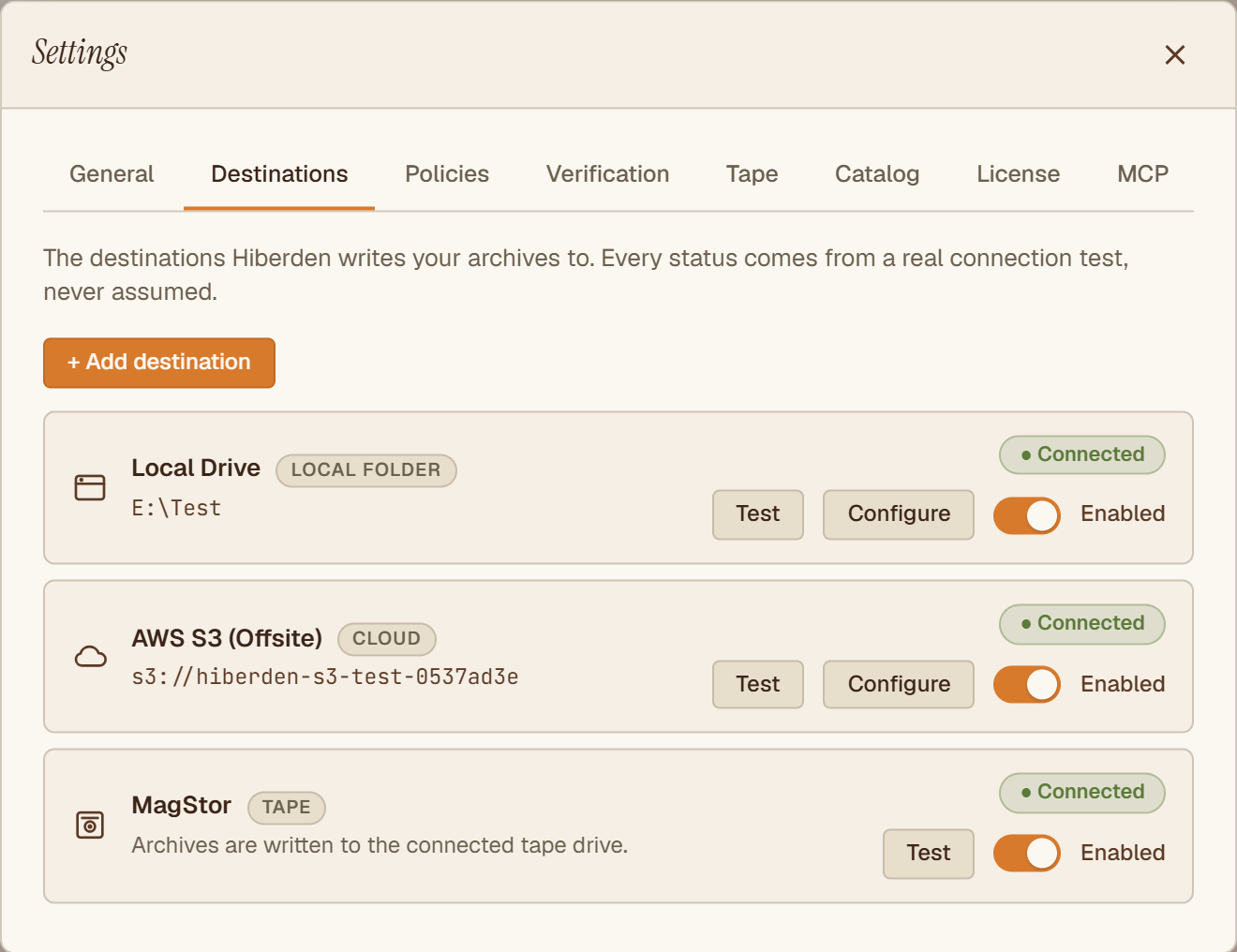Image resolution: width=1237 pixels, height=952 pixels.
Task: Click the AWS S3 (Offsite) title
Action: (x=227, y=638)
